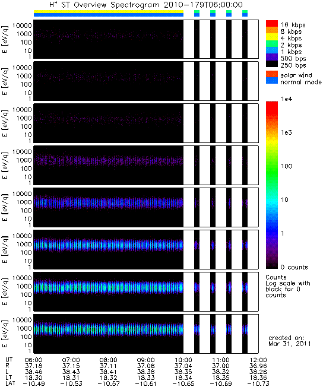The image size is (323, 387).
Task: Click the rainbow counts color bar
Action: (x=272, y=185)
